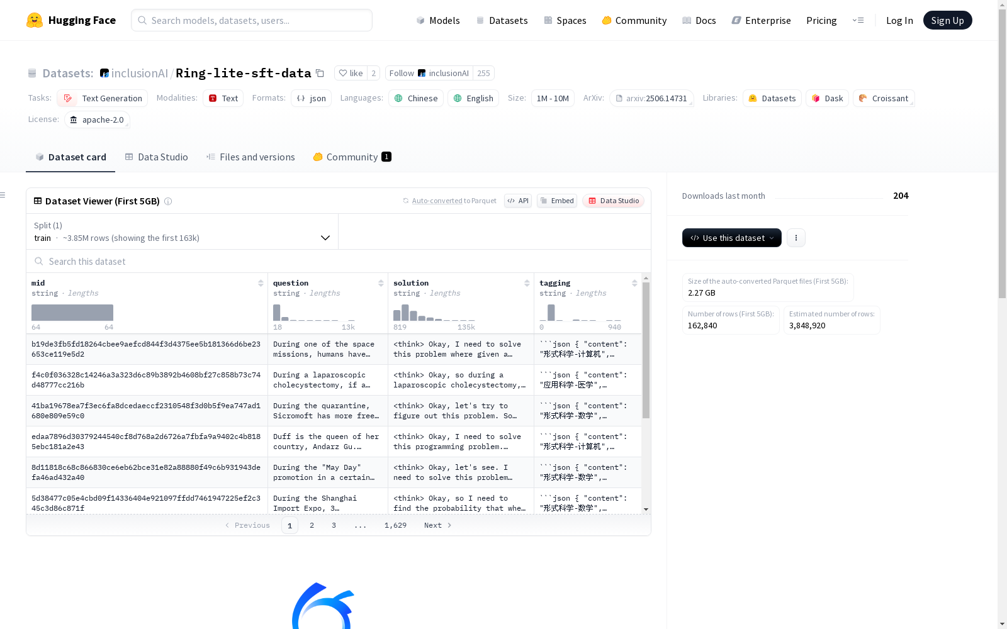Switch to the Dataset card tab
This screenshot has height=629, width=1007.
[x=70, y=157]
